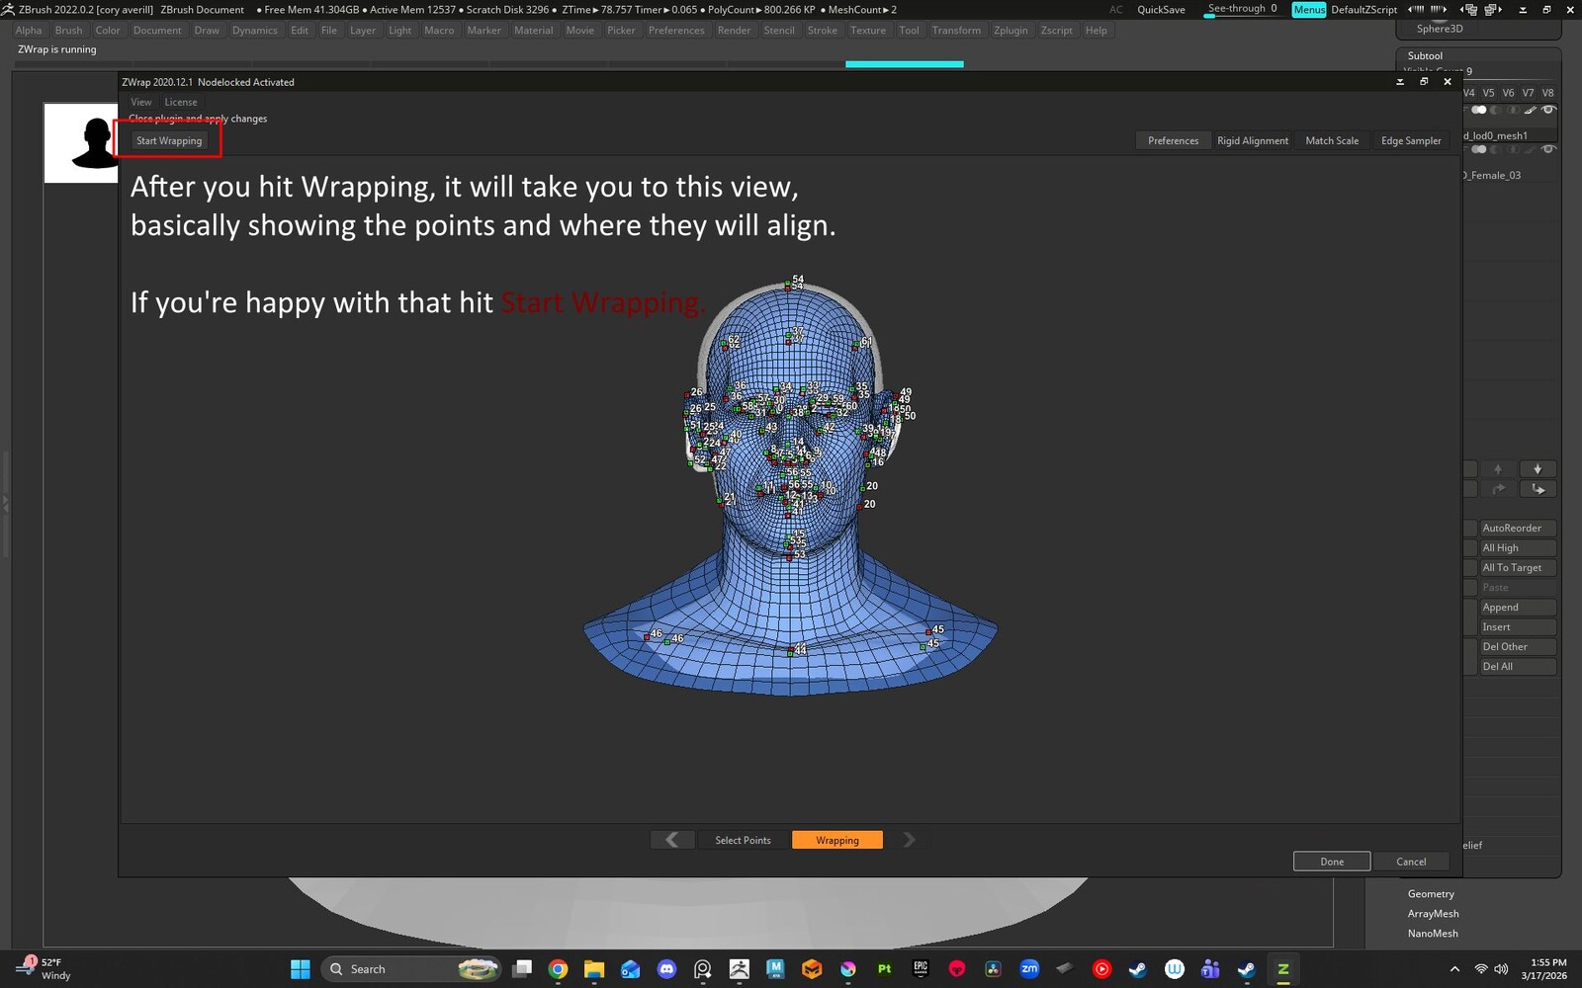Screen dimensions: 1582x988
Task: Open the Texture menu
Action: click(x=868, y=31)
